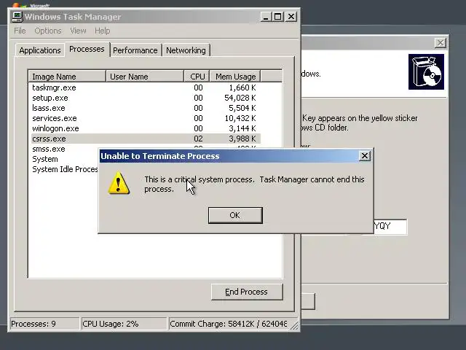The image size is (466, 350).
Task: Select the System Idle Process row
Action: click(65, 169)
